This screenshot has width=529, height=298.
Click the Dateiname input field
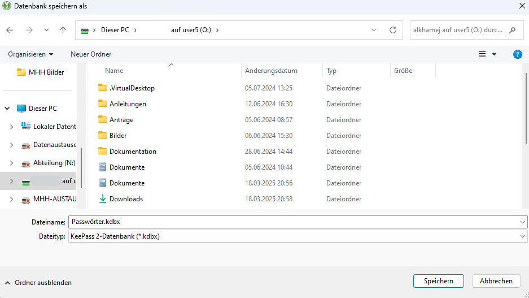(294, 222)
